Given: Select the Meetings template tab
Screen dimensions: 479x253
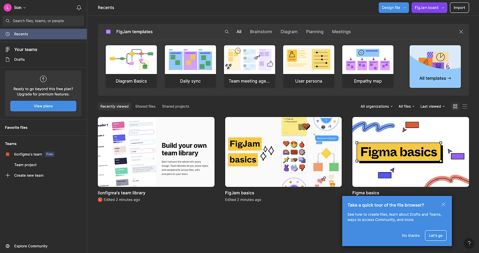Looking at the screenshot, I should [341, 32].
